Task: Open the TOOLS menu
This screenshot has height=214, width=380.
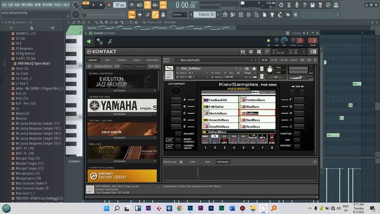Action: click(x=58, y=5)
